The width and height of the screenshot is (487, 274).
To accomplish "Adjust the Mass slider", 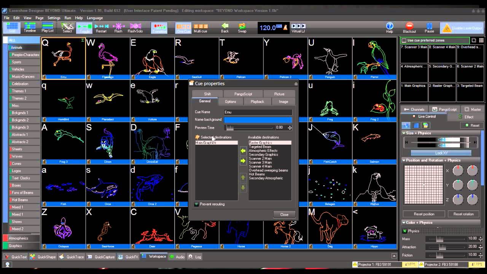I will tap(445, 239).
